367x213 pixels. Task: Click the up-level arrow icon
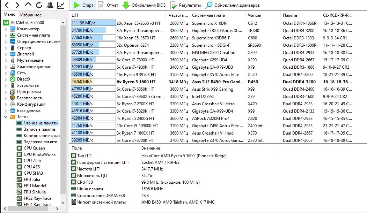click(x=28, y=5)
